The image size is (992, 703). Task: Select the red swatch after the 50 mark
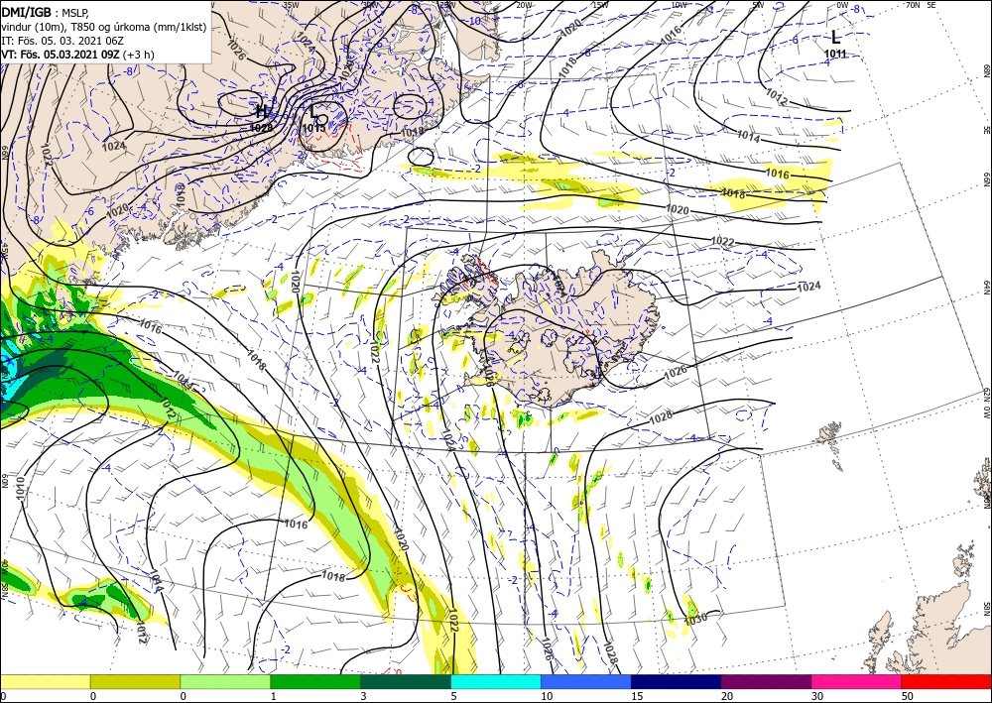[x=946, y=681]
